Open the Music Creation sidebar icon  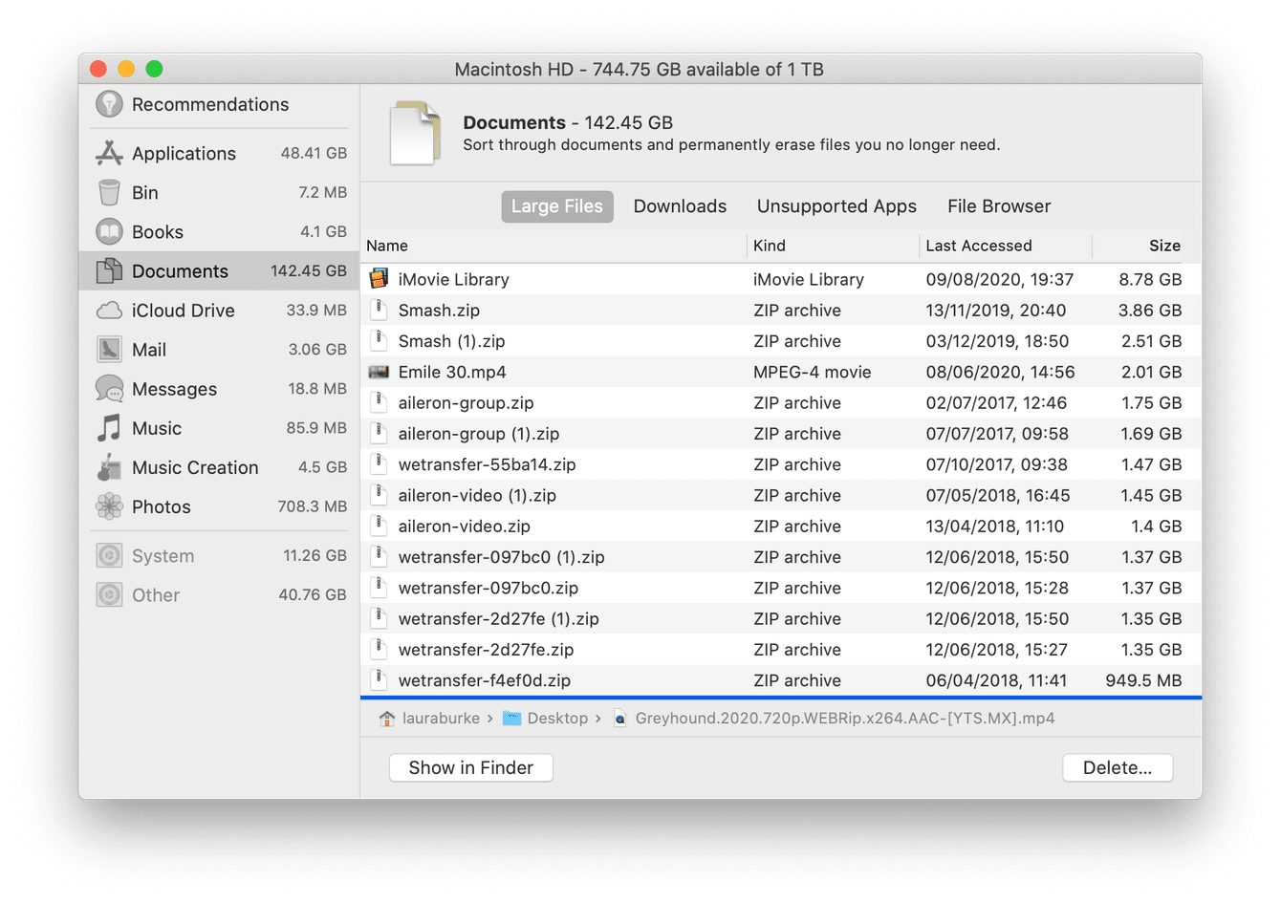[x=108, y=466]
